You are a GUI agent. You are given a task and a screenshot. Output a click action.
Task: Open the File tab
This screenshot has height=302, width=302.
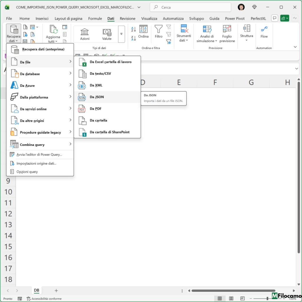[9, 19]
